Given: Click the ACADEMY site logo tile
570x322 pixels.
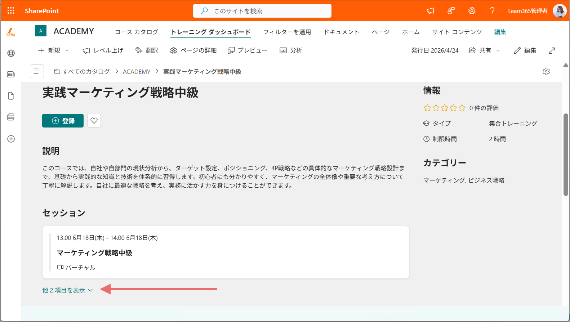Looking at the screenshot, I should coord(41,31).
